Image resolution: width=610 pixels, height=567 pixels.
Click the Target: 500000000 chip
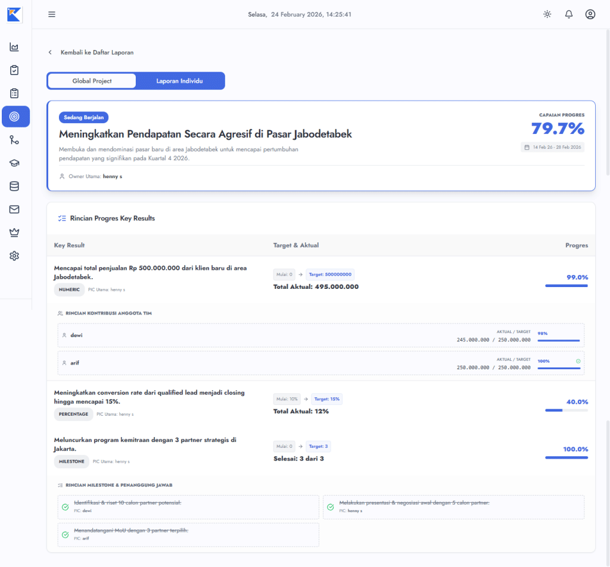click(330, 275)
